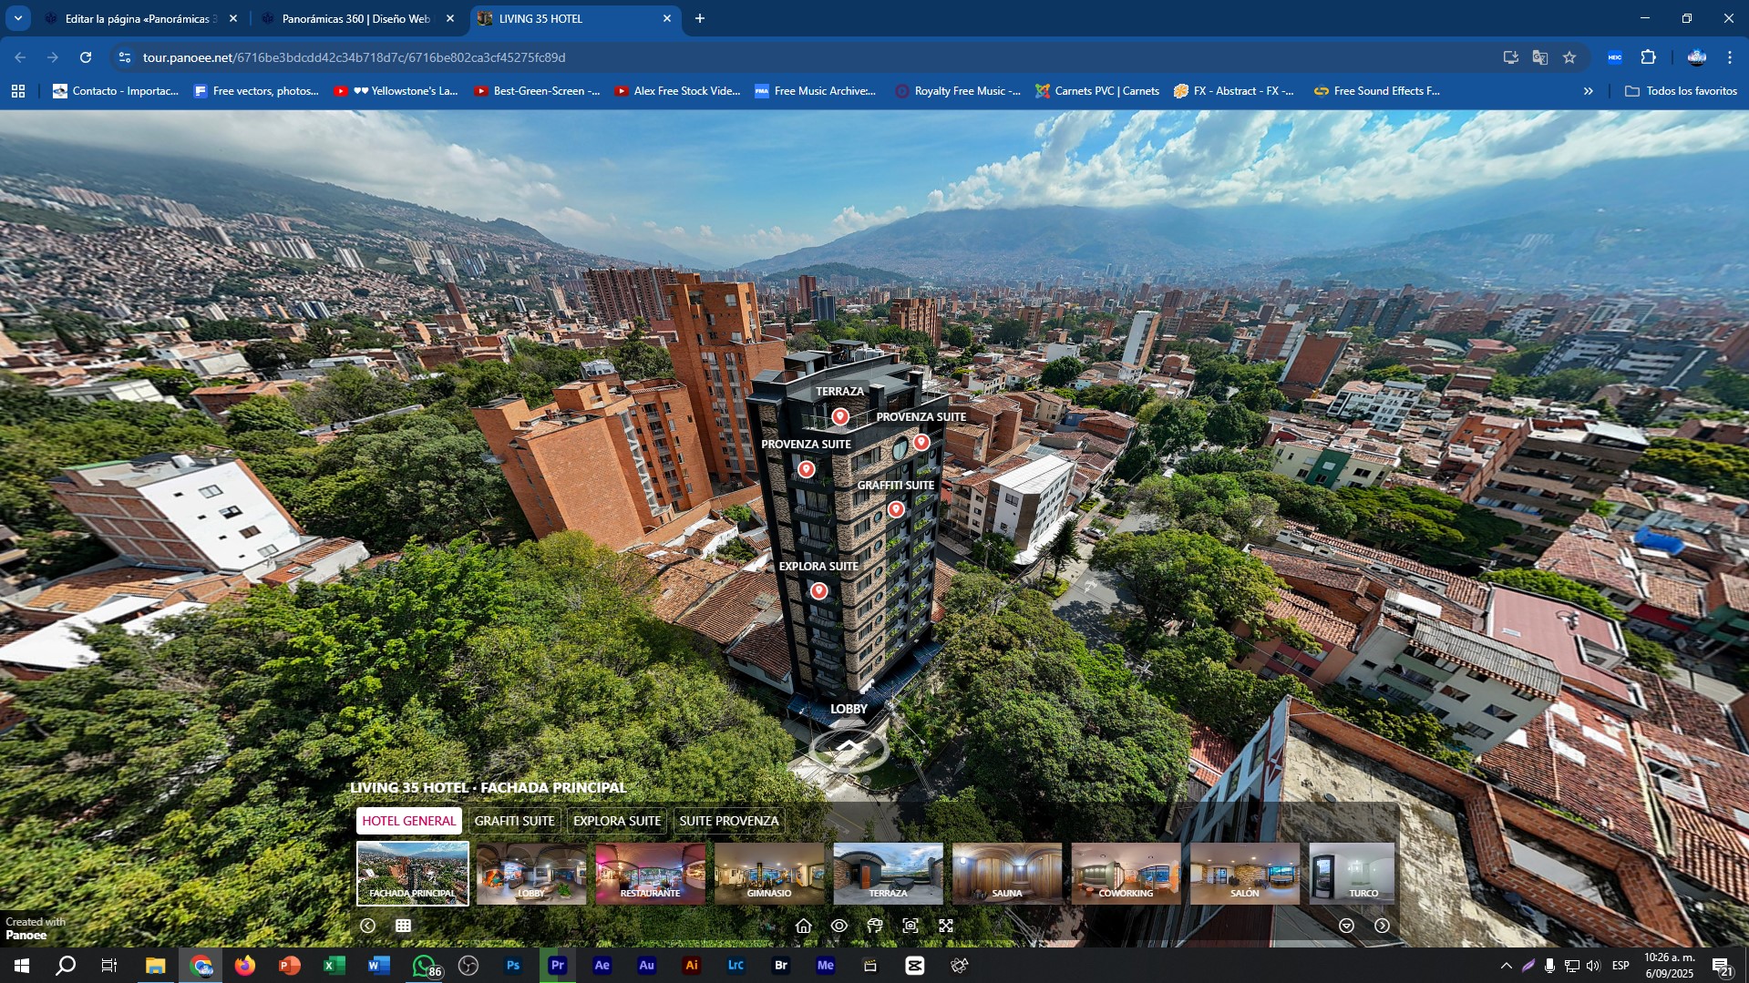The image size is (1749, 983).
Task: Open the grid view of all scenes
Action: coord(403,926)
